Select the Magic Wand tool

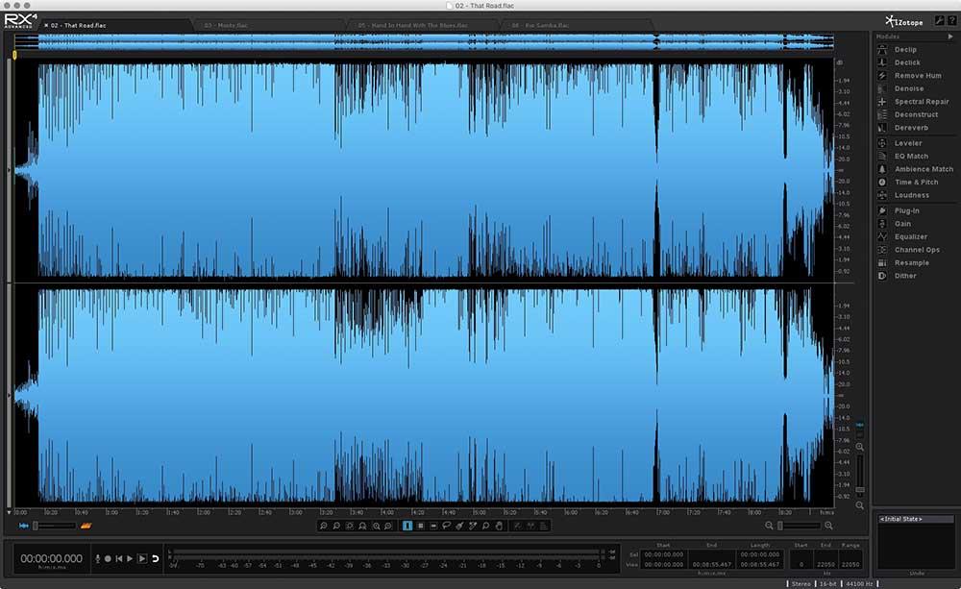tap(473, 526)
